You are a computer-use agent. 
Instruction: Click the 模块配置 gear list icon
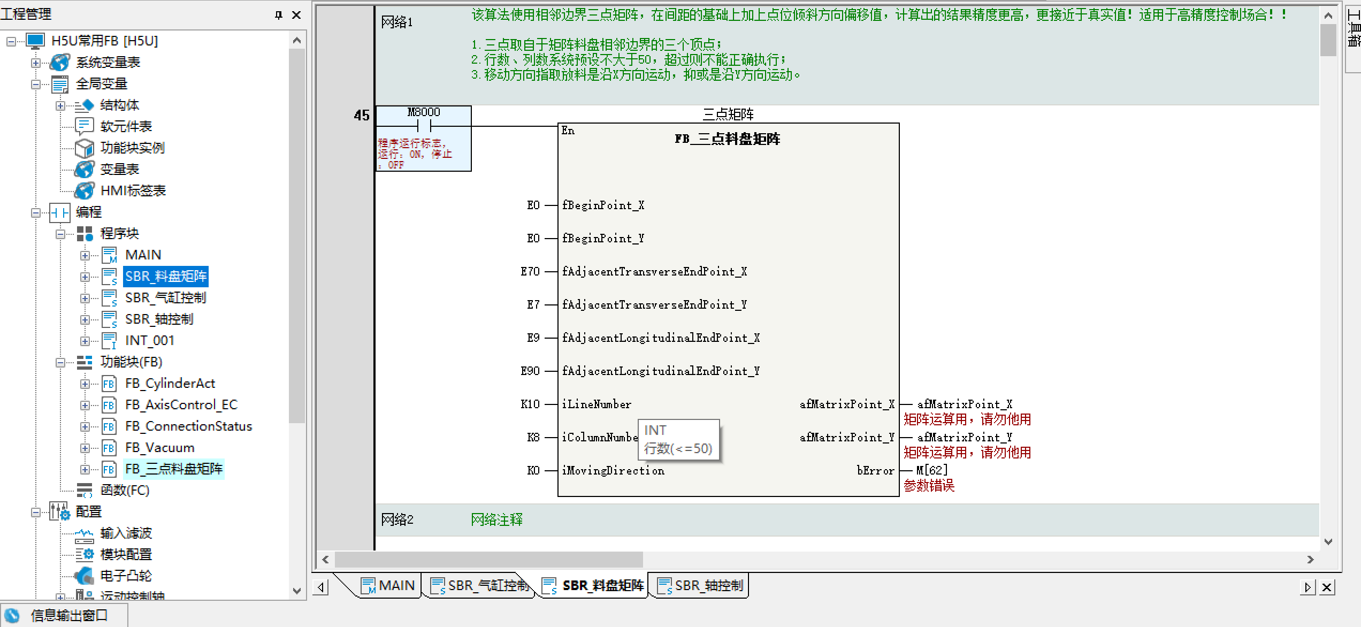click(x=85, y=555)
